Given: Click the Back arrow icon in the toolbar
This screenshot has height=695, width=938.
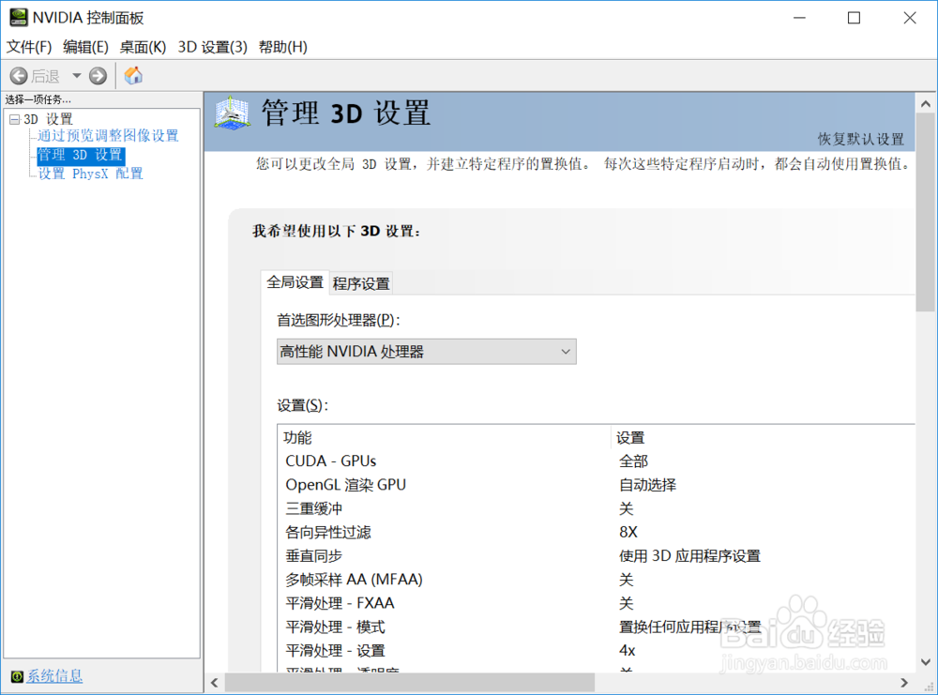Looking at the screenshot, I should click(x=19, y=76).
